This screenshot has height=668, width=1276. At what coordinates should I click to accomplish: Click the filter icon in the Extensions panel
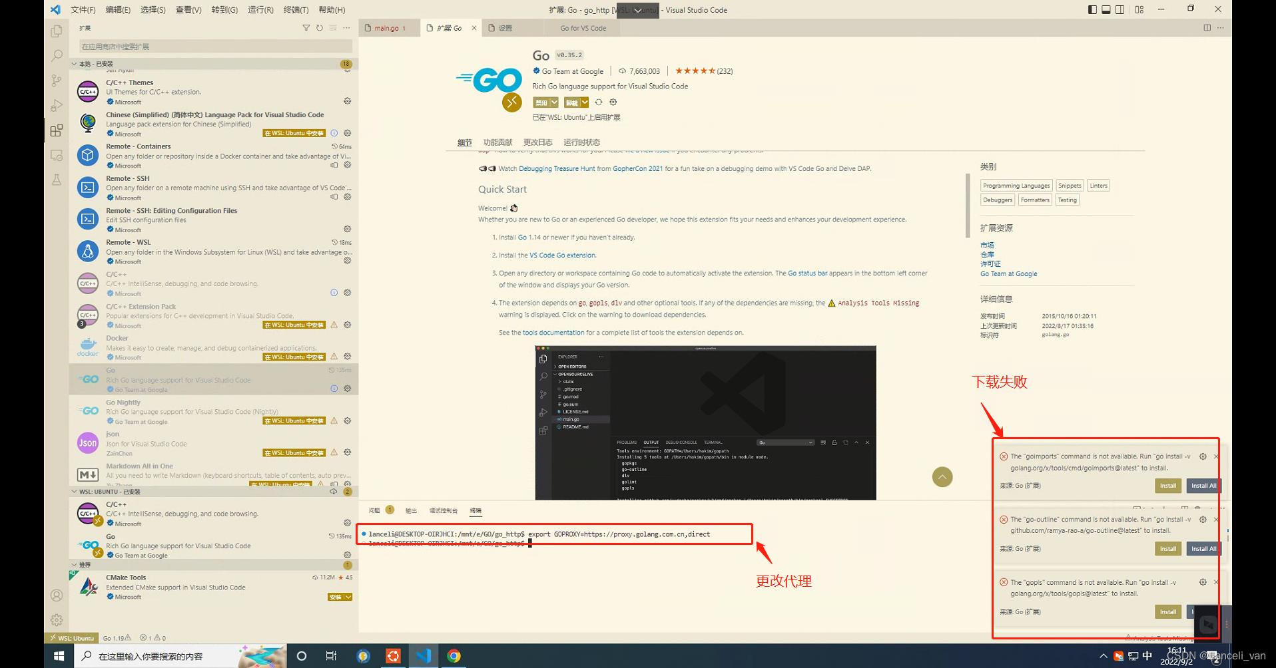point(306,28)
